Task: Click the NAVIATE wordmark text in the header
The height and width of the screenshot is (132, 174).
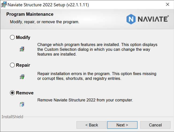Action: 153,19
